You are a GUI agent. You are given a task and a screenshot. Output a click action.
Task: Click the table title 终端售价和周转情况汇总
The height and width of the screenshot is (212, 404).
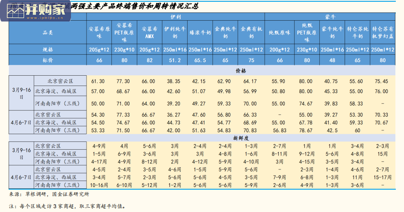pyautogui.click(x=157, y=6)
